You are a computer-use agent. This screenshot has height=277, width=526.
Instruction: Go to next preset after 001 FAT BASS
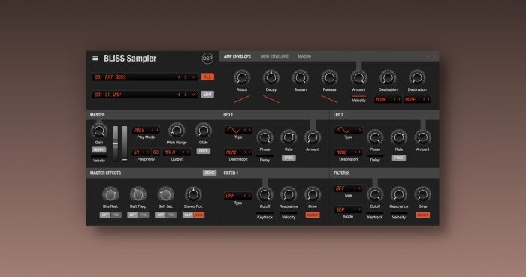pyautogui.click(x=186, y=77)
